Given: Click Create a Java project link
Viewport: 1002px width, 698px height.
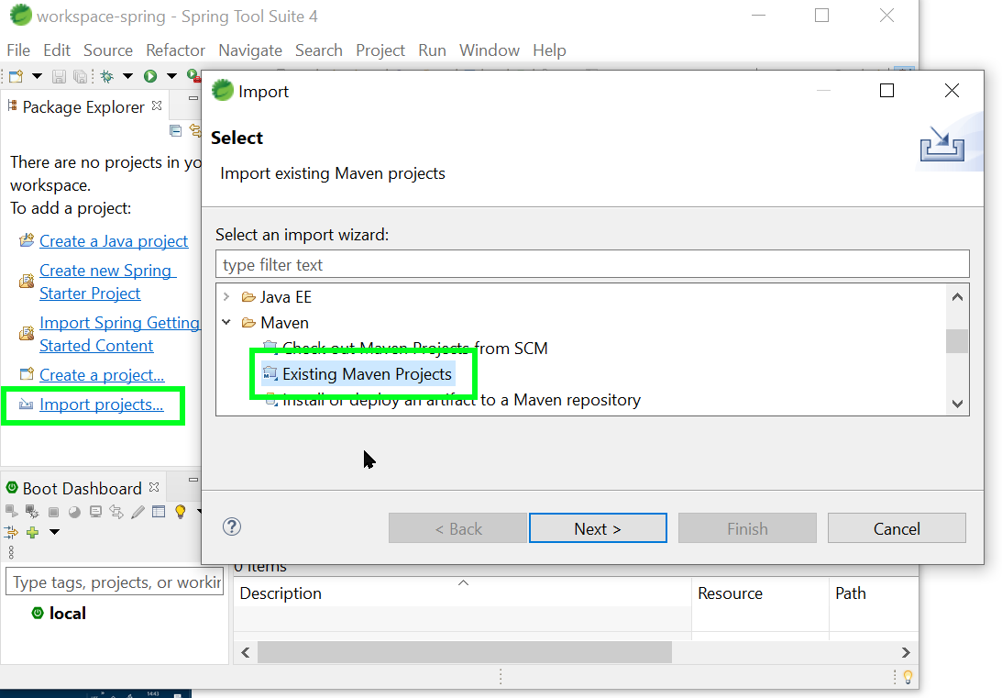Looking at the screenshot, I should pyautogui.click(x=114, y=241).
